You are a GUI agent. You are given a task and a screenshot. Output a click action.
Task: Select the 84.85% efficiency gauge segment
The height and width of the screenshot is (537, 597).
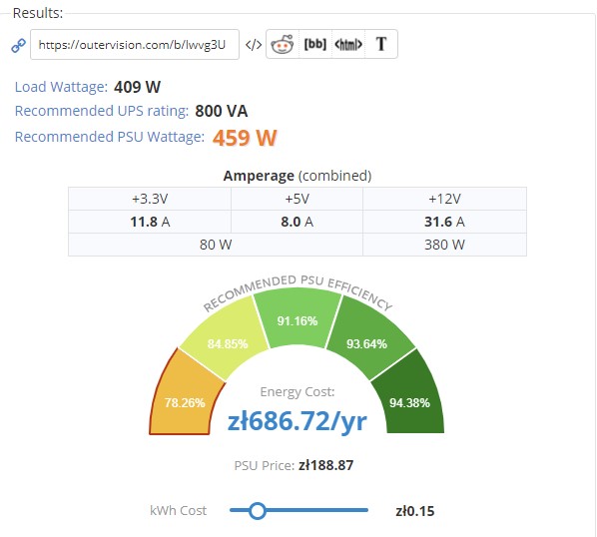coord(226,338)
